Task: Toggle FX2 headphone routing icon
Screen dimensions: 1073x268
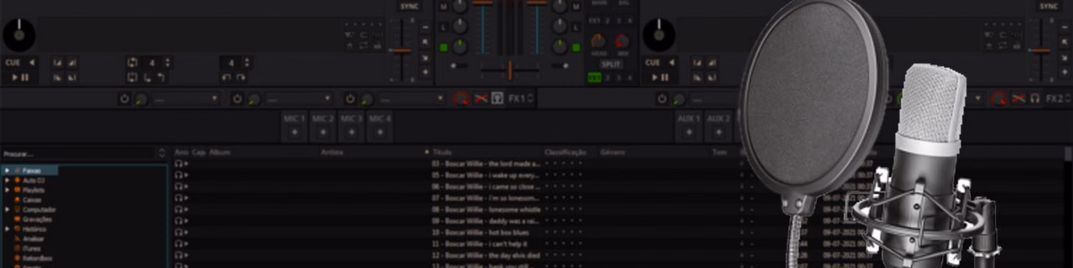Action: [1035, 98]
